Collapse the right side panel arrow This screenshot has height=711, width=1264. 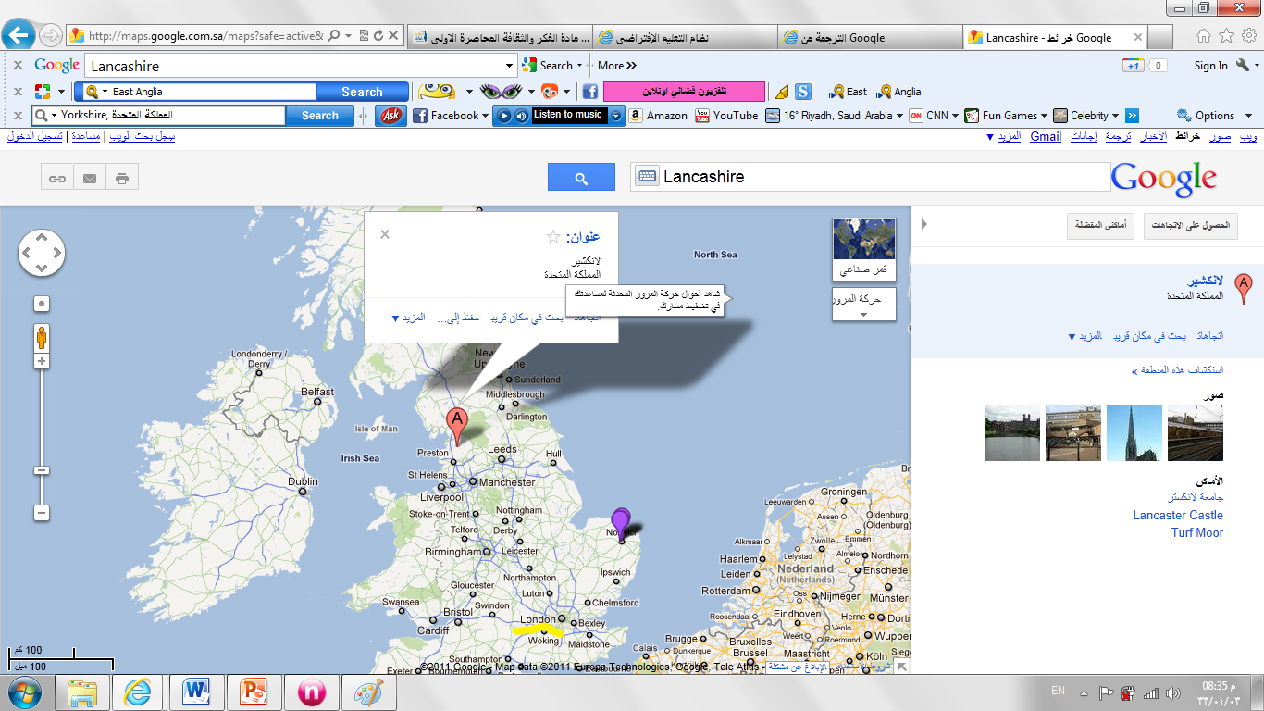923,225
